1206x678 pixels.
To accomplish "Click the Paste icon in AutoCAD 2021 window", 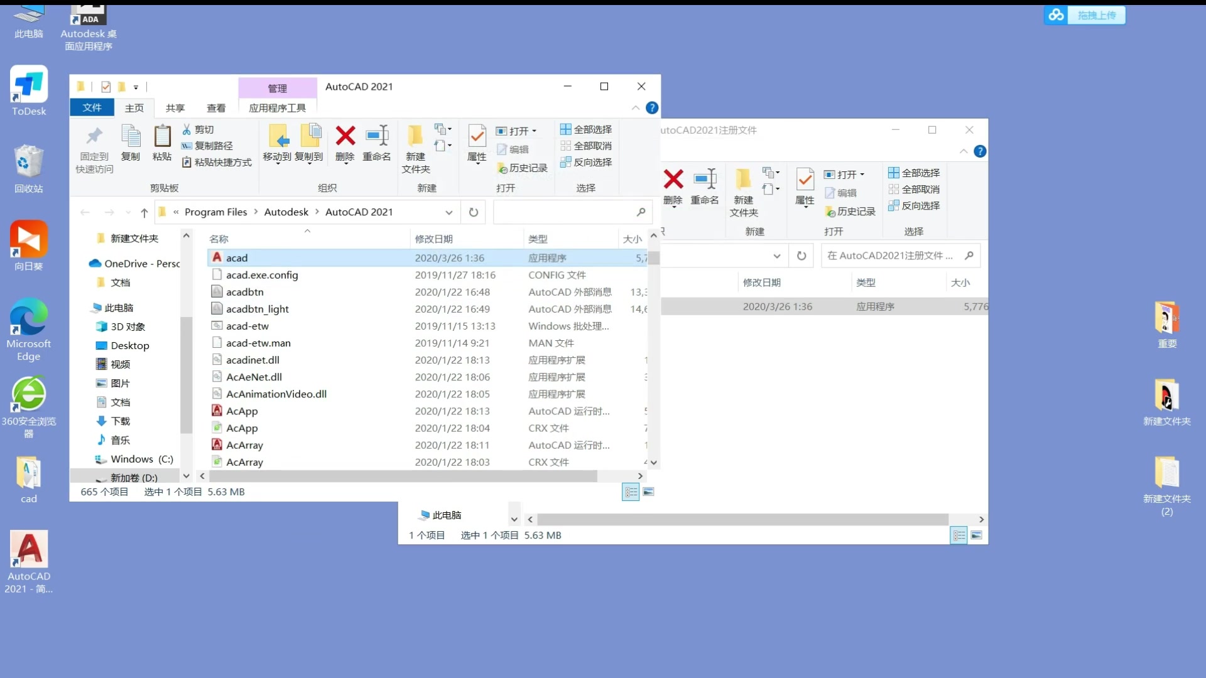I will click(x=162, y=136).
